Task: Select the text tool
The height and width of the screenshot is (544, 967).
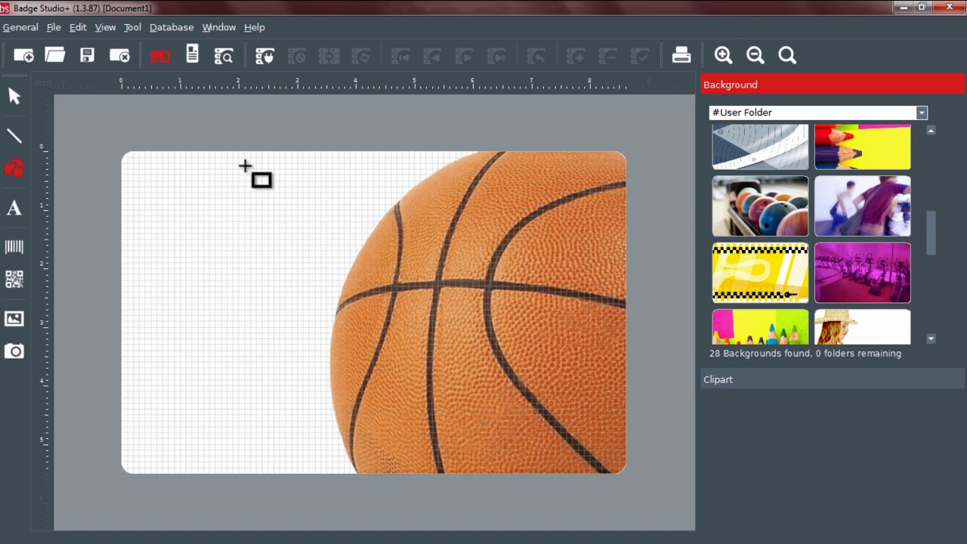Action: pos(14,208)
